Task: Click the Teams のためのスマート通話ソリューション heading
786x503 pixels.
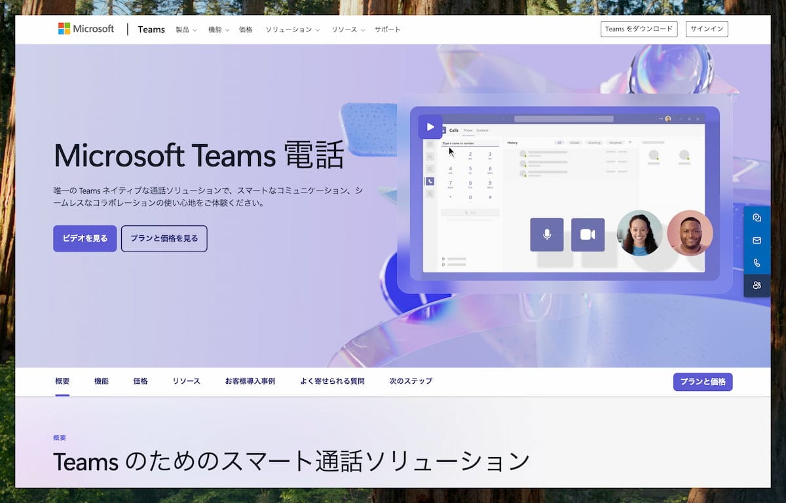Action: click(x=291, y=462)
